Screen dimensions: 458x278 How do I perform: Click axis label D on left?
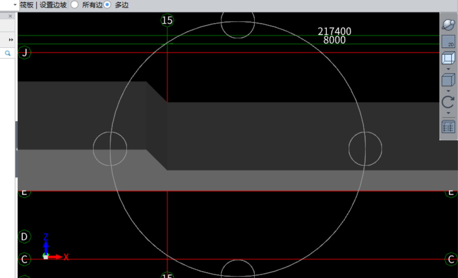(x=24, y=237)
